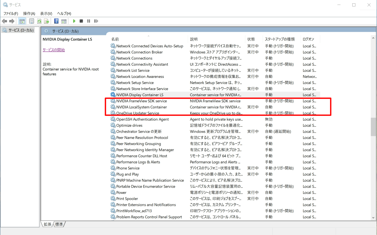Switch to the 拡張 tab
Image resolution: width=377 pixels, height=235 pixels.
[47, 224]
